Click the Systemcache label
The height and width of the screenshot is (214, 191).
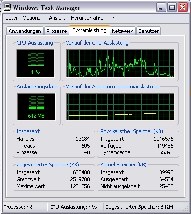(x=115, y=152)
